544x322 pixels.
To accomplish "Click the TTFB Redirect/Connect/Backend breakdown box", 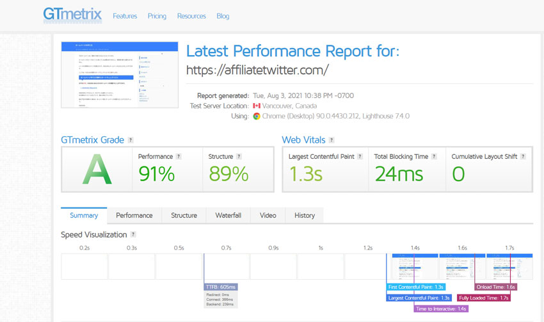I will (x=221, y=300).
